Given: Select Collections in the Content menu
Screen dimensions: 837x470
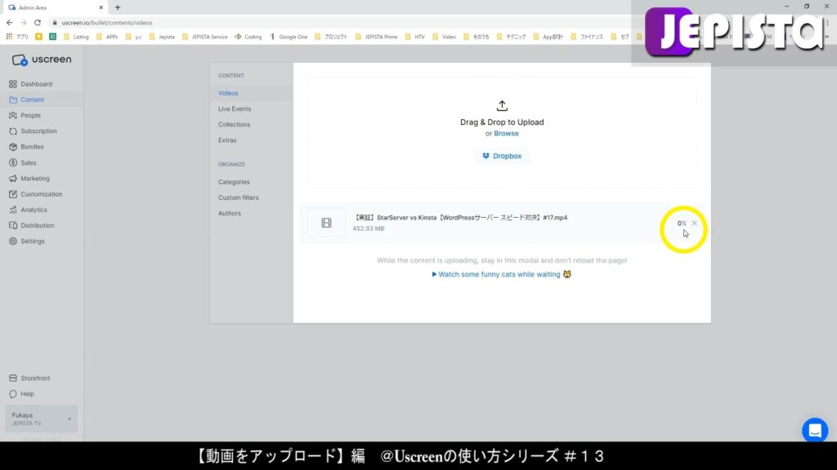Looking at the screenshot, I should [x=234, y=125].
